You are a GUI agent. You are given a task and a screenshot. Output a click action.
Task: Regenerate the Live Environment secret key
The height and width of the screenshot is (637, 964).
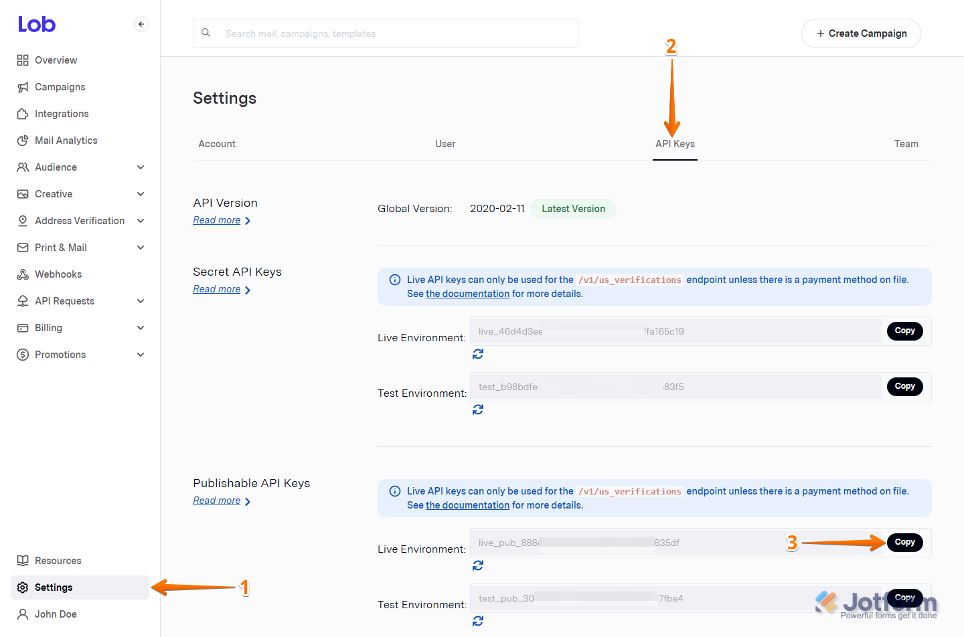[x=478, y=353]
